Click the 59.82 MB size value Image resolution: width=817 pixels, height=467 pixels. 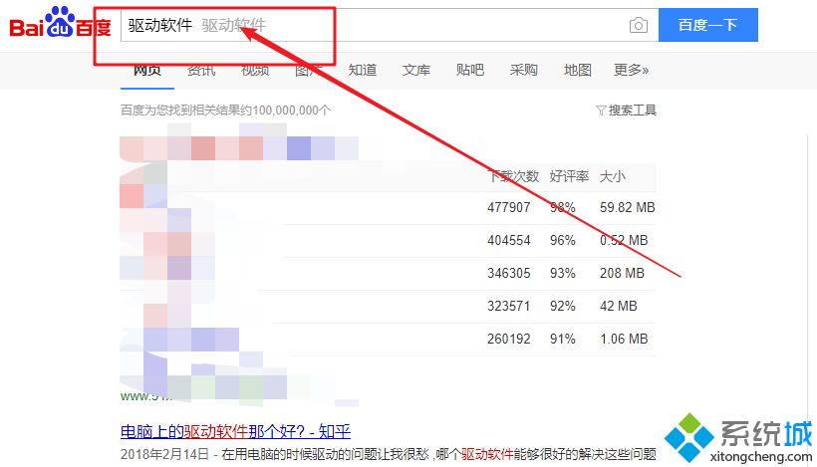point(628,207)
